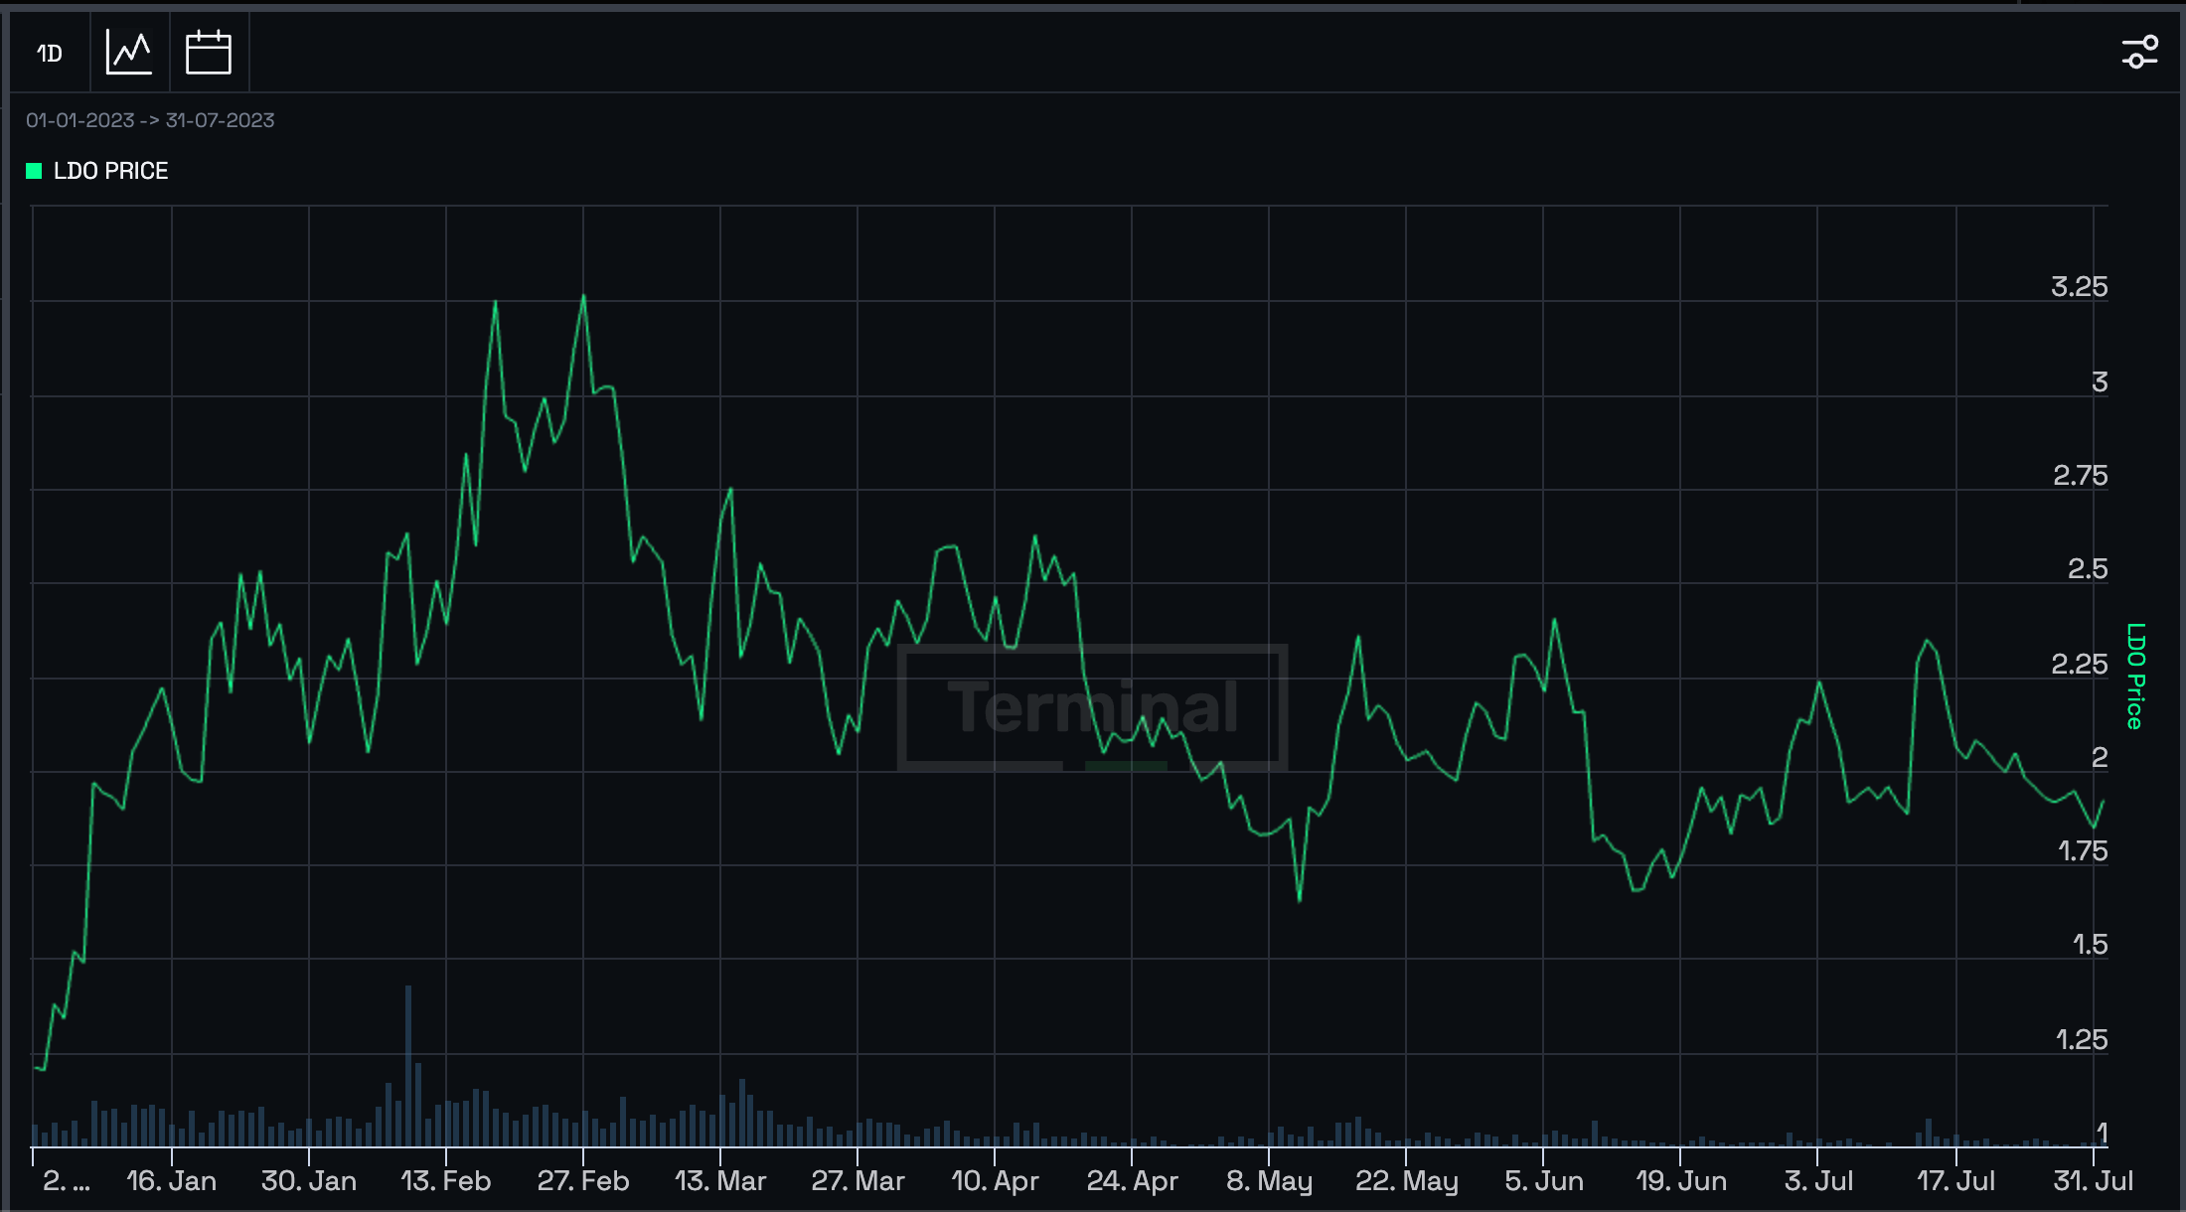Screen dimensions: 2186x1212
Task: Open the calendar date picker
Action: 209,53
